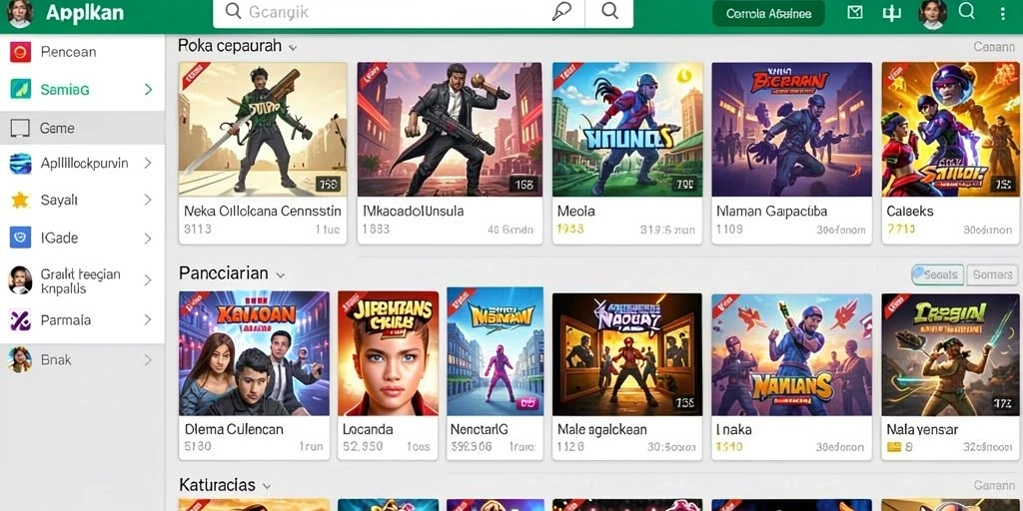Screen dimensions: 1023x511
Task: Click the mail icon in top bar
Action: pos(855,12)
